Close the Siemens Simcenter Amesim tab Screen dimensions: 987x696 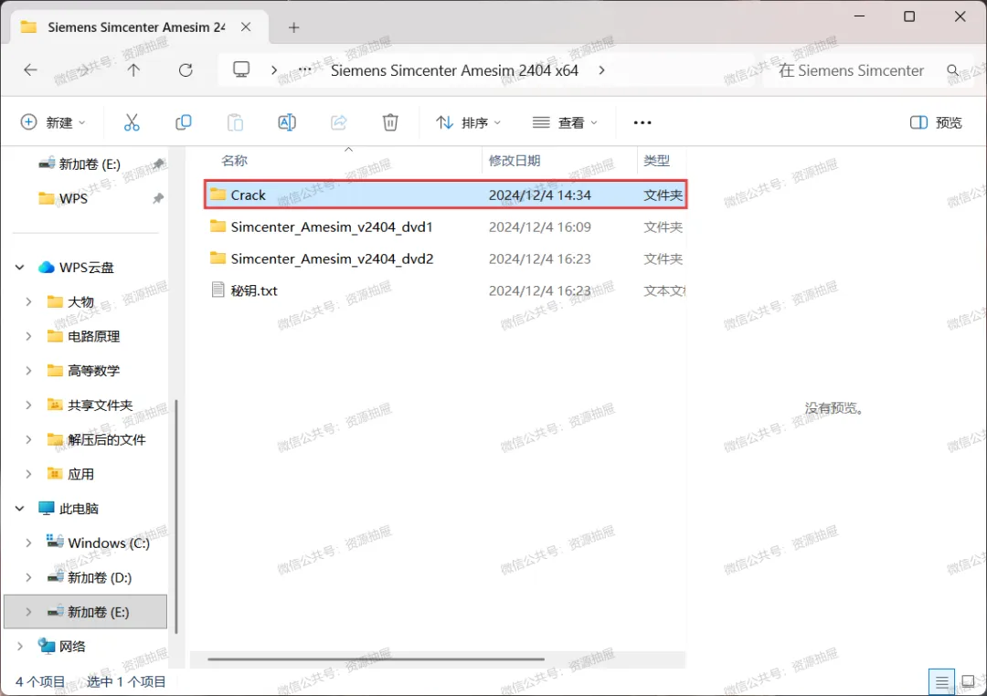pos(246,27)
